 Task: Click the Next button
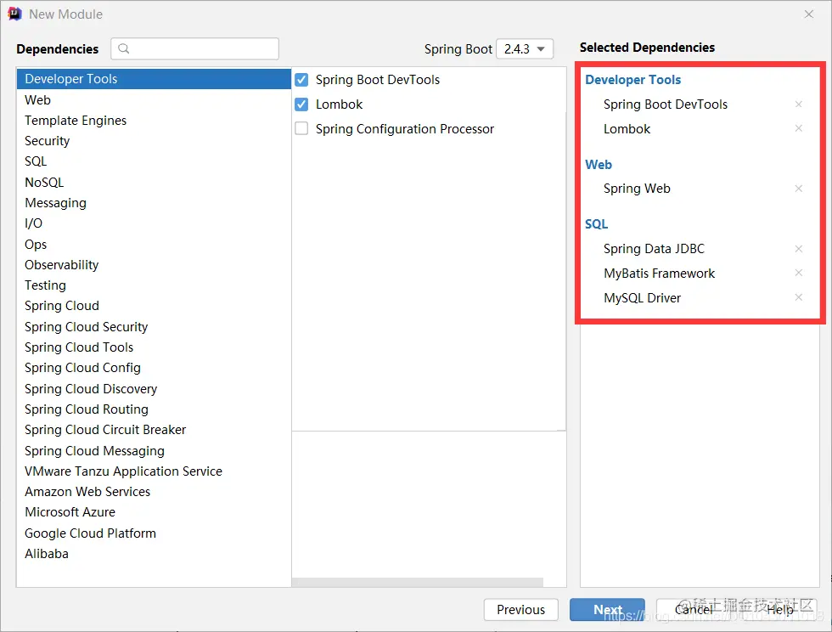(x=608, y=610)
